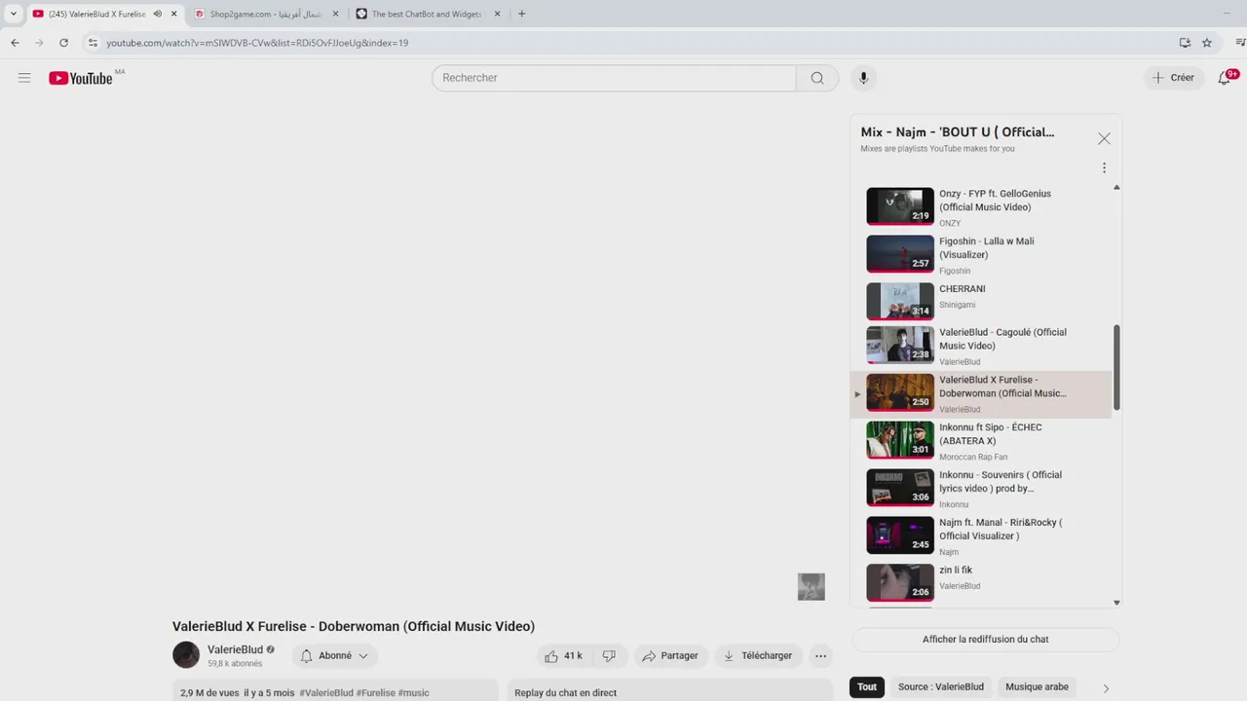Click the browser forward arrow

coord(39,43)
